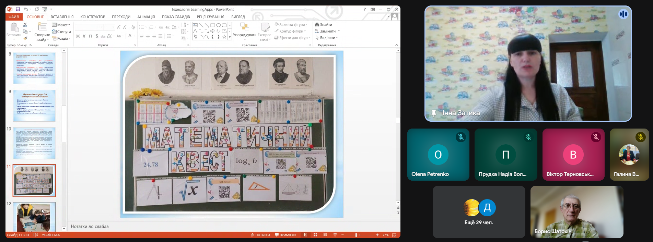Image resolution: width=653 pixels, height=242 pixels.
Task: Select slide 12 thumbnail
Action: [x=34, y=217]
